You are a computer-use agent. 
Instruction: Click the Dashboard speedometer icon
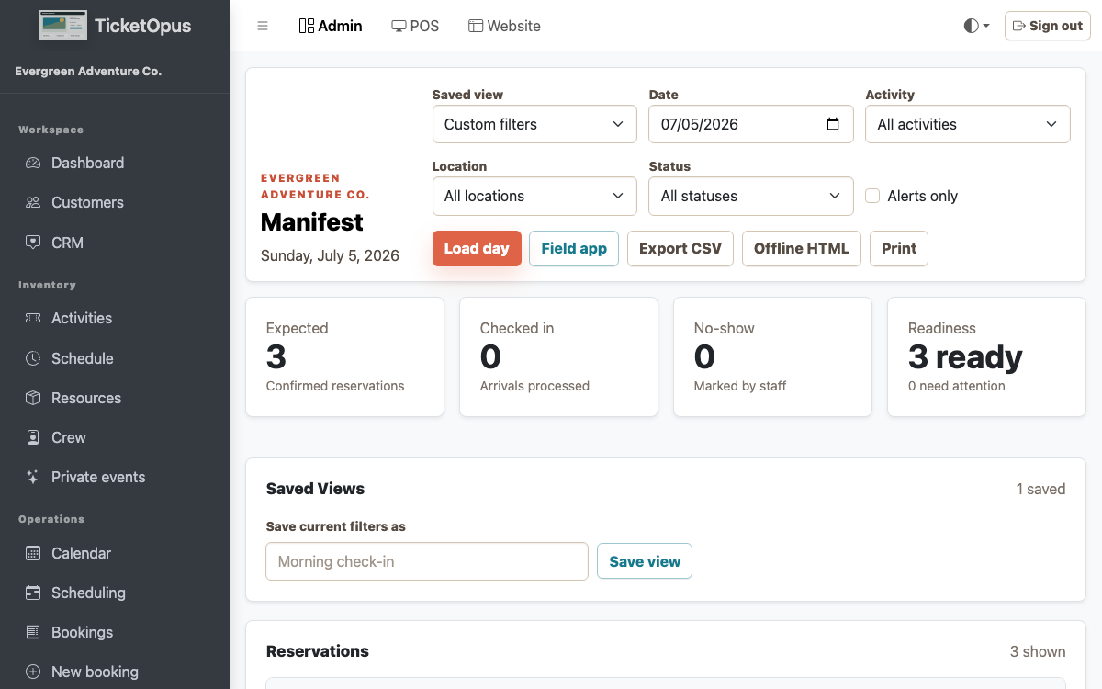click(x=33, y=163)
